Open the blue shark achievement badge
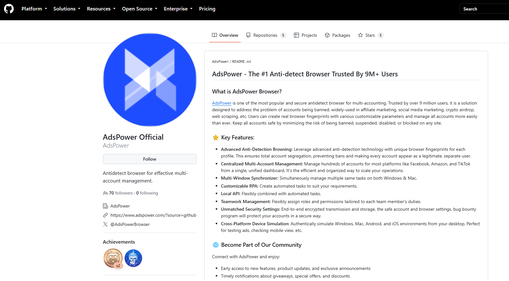Screen dimensions: 509x281 [133, 258]
